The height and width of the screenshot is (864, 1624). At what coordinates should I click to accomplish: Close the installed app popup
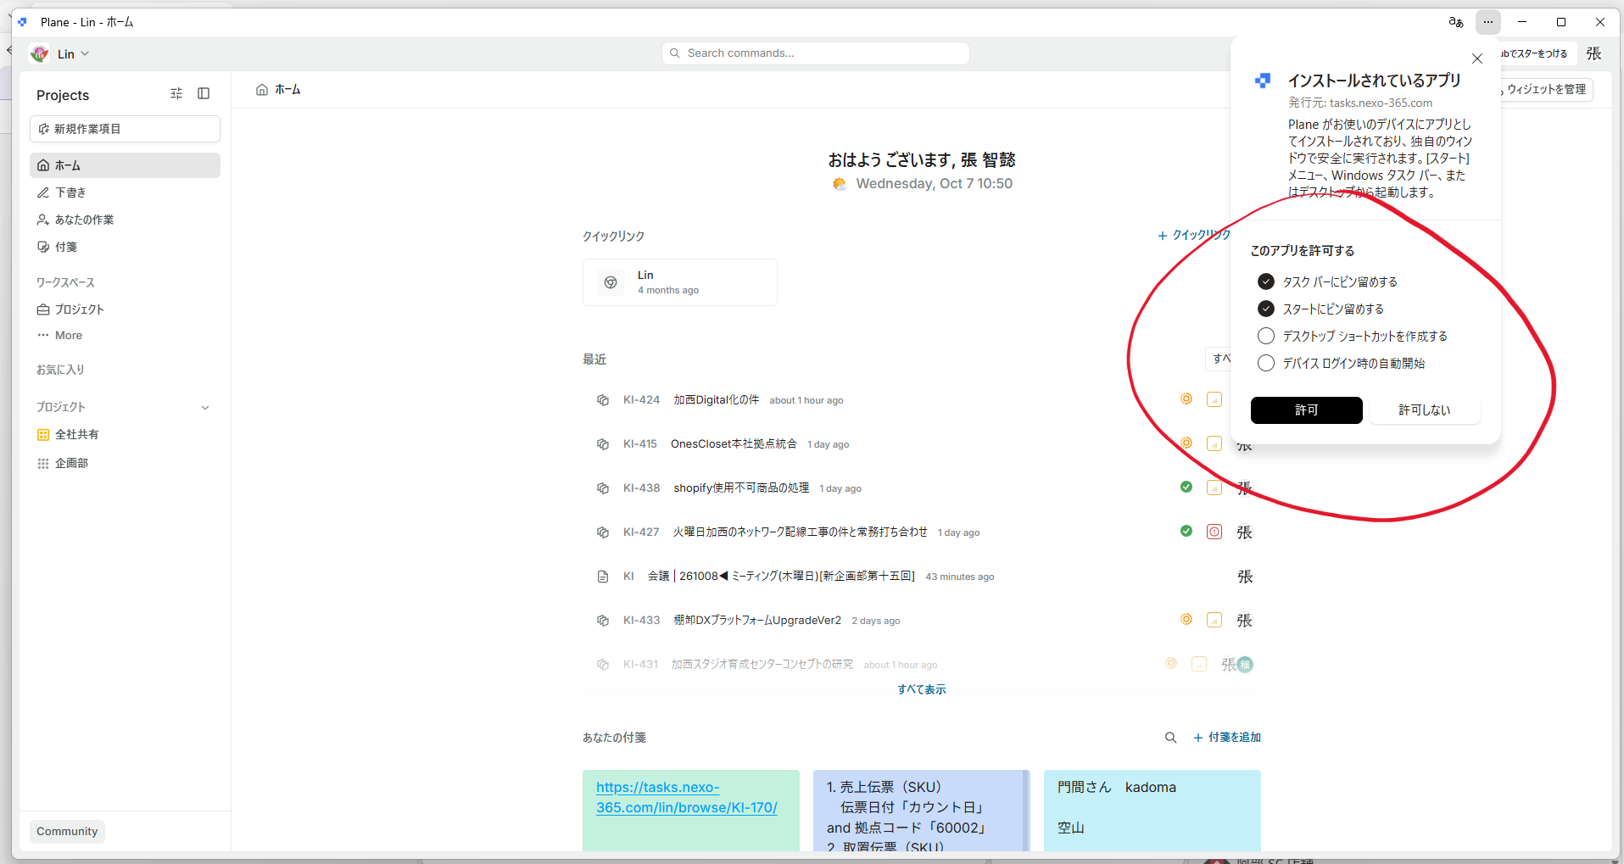(x=1477, y=59)
